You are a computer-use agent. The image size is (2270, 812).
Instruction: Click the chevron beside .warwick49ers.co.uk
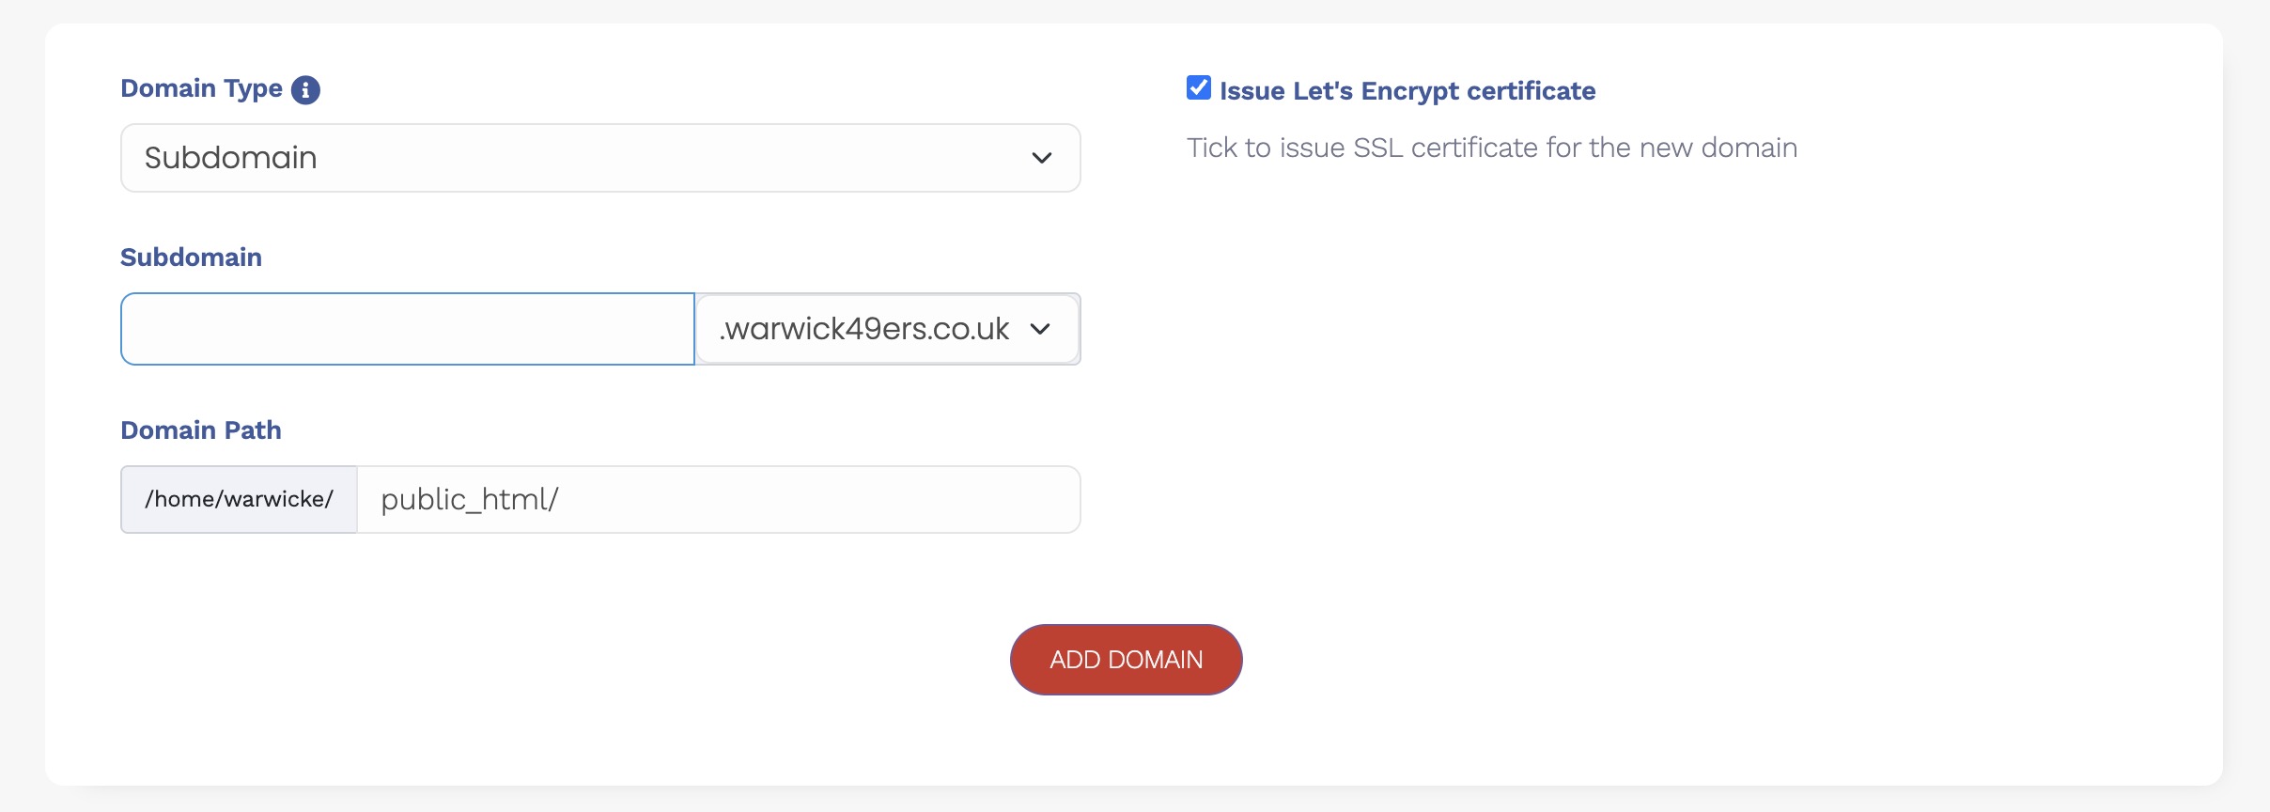pyautogui.click(x=1039, y=329)
